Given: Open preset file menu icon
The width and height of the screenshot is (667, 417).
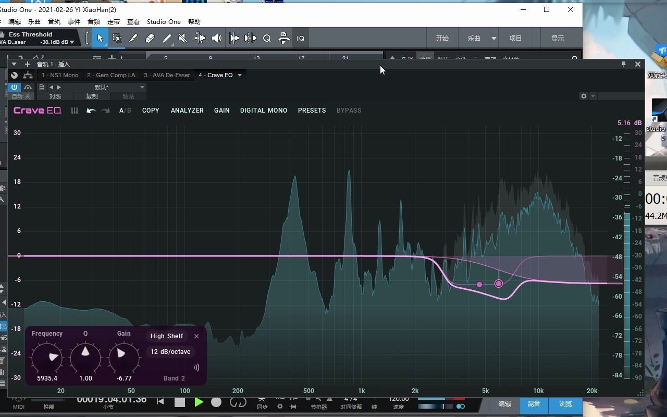Looking at the screenshot, I should [42, 87].
